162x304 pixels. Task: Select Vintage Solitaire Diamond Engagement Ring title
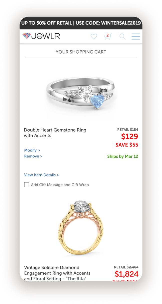coord(57,273)
